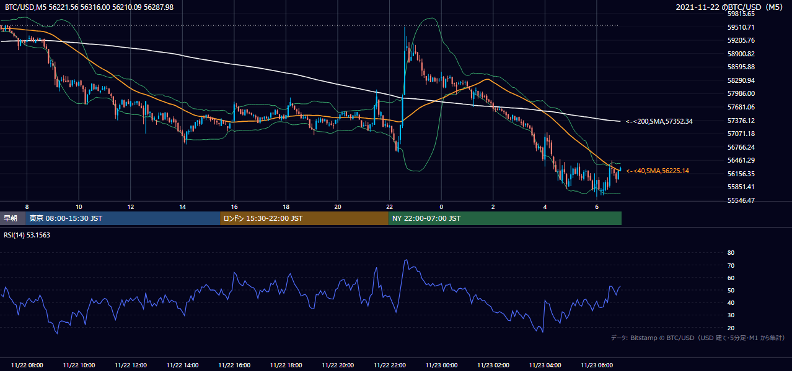Click the price axis value 59205.76
Viewport: 792px width, 371px height.
click(742, 40)
